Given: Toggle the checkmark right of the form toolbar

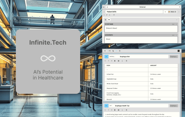Looking at the screenshot, I should pyautogui.click(x=177, y=20).
